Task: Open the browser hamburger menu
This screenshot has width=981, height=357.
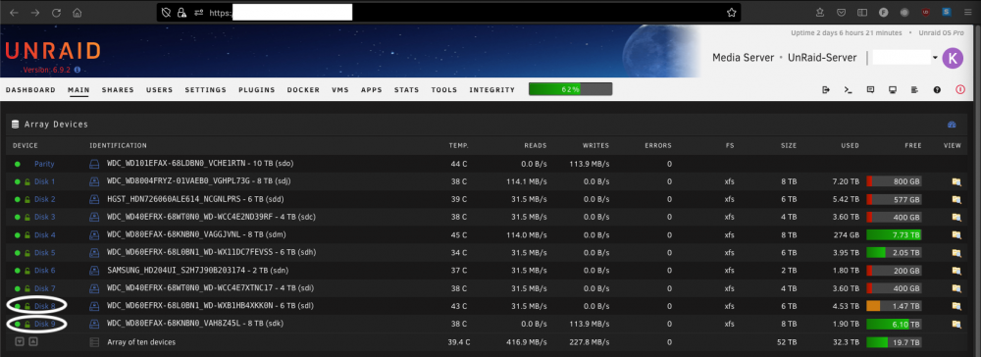Action: [968, 12]
